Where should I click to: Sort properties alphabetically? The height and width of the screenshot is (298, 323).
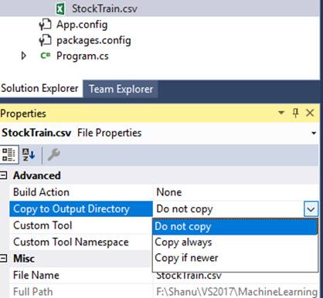(x=29, y=154)
